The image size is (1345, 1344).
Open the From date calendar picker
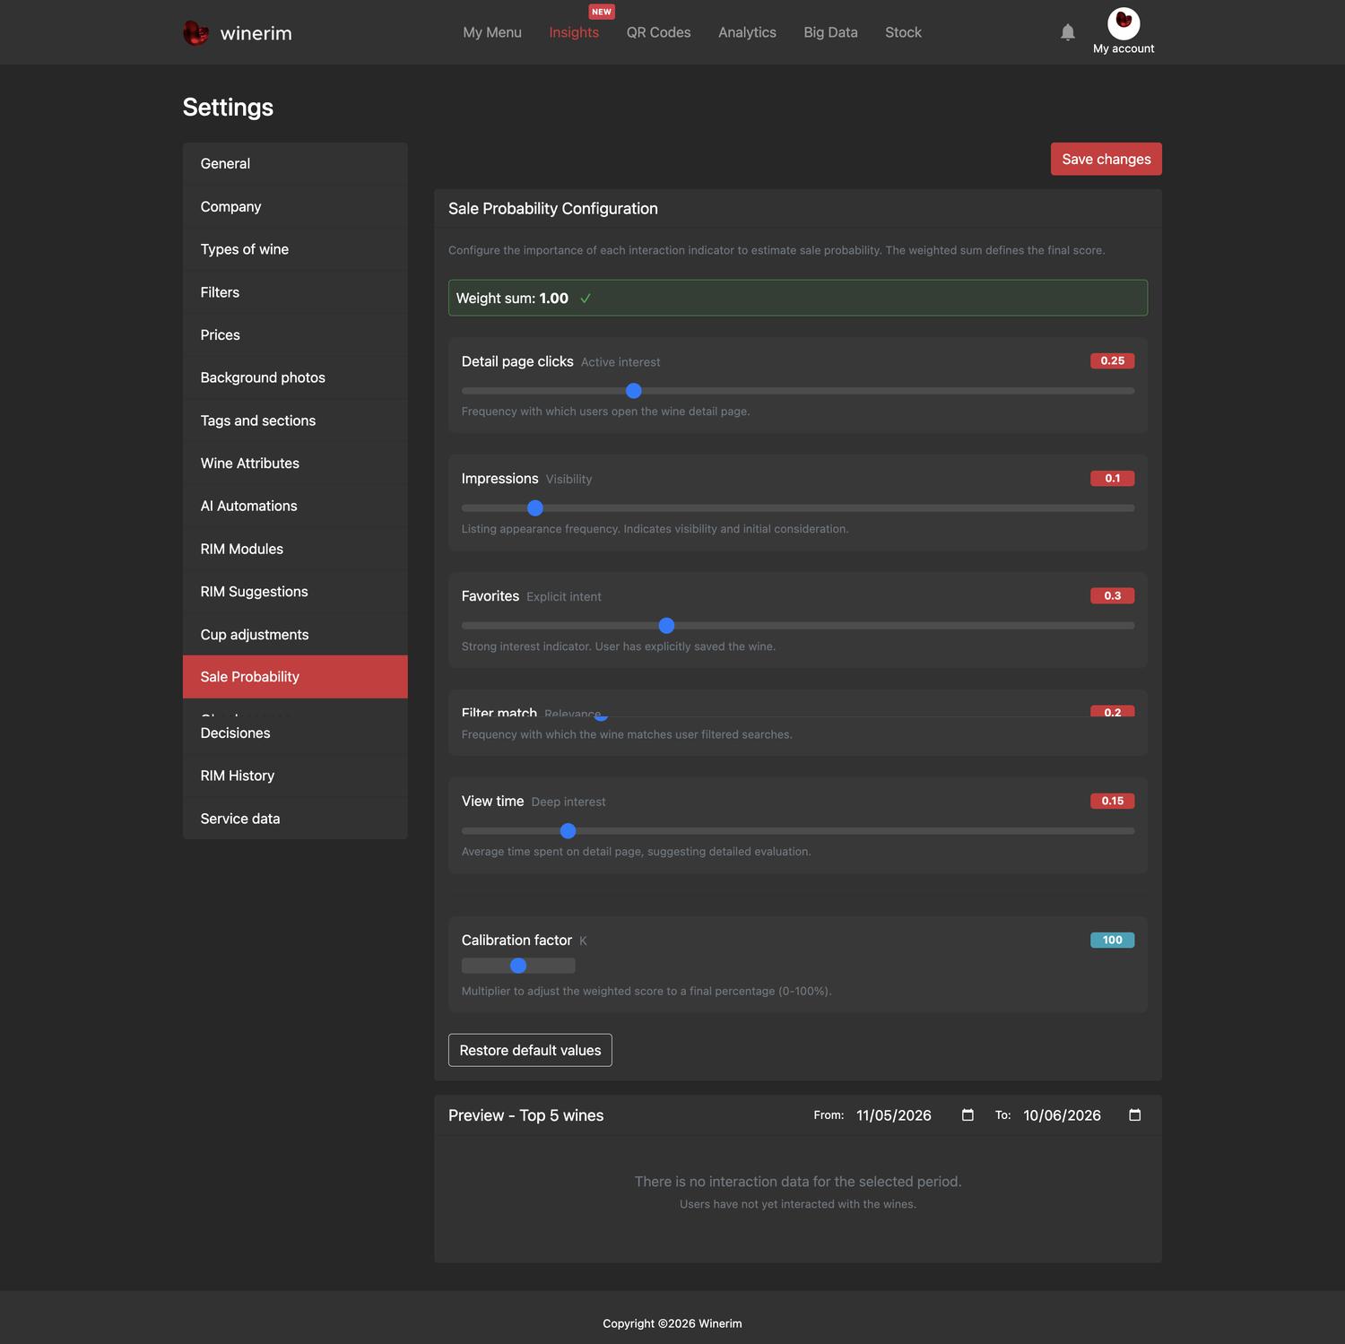[x=968, y=1114]
